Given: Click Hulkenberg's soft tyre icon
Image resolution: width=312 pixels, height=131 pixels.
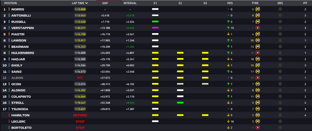Looking at the screenshot, I should coord(258,53).
